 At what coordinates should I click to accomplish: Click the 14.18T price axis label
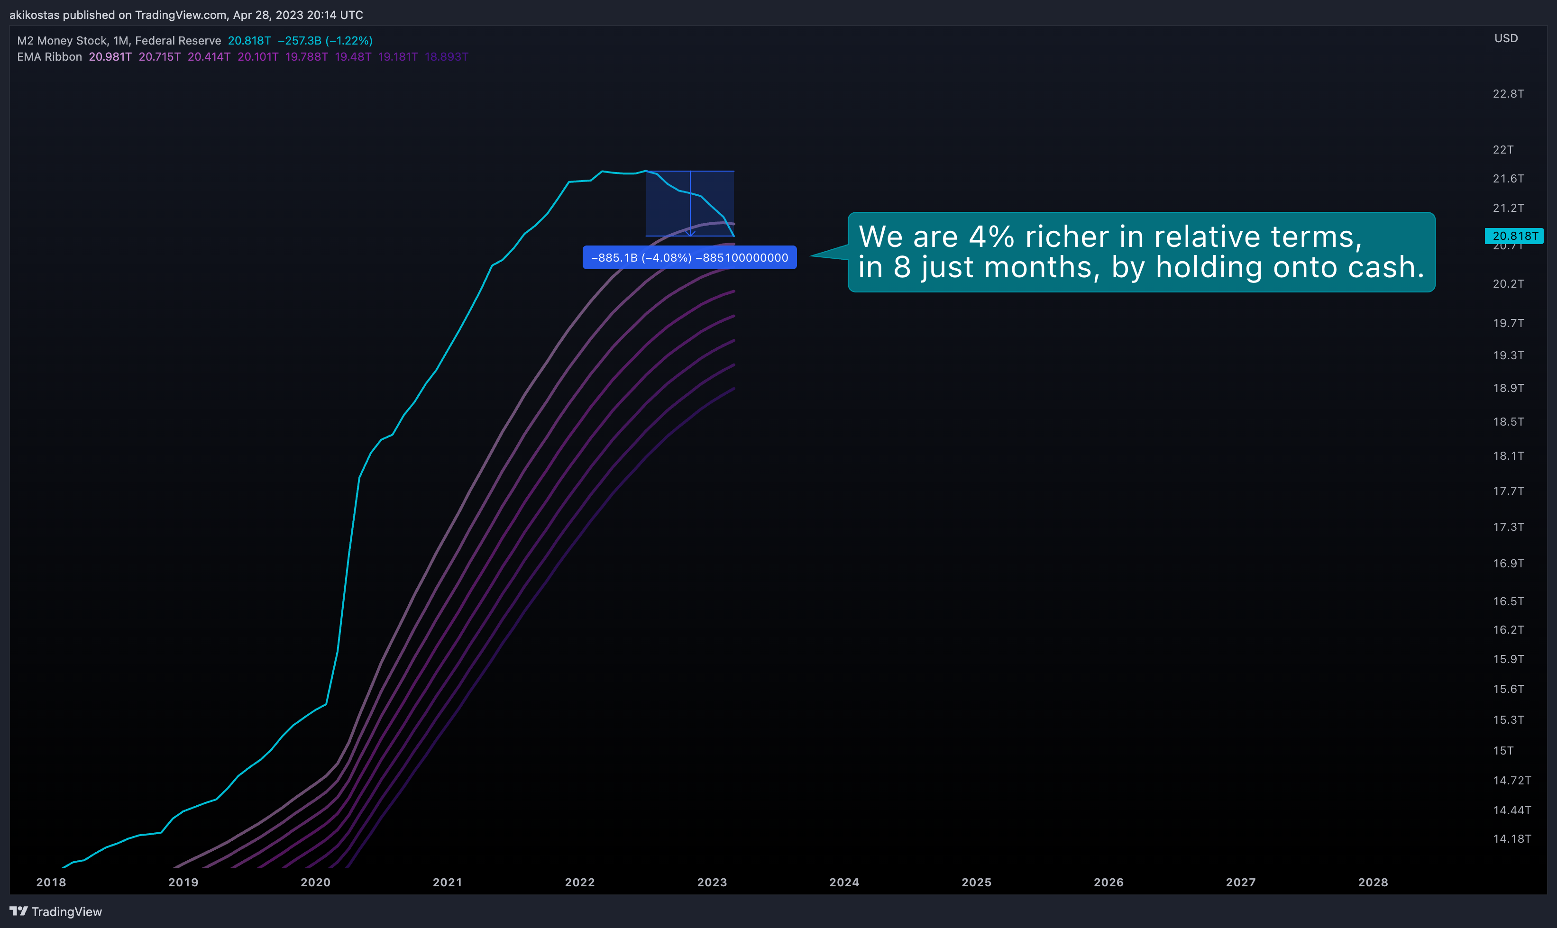1512,838
